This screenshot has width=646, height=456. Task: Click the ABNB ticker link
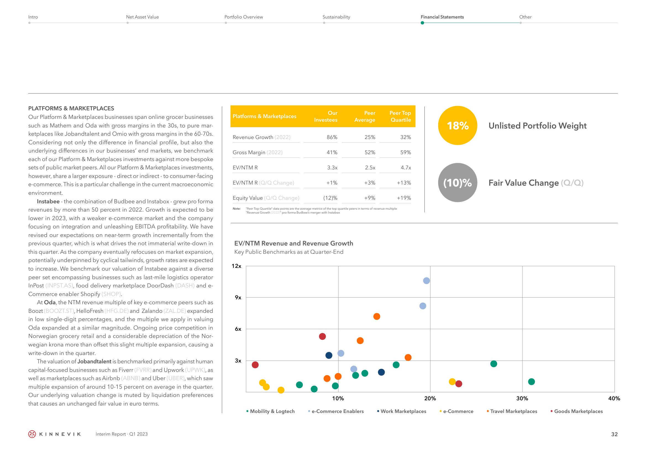(x=130, y=378)
